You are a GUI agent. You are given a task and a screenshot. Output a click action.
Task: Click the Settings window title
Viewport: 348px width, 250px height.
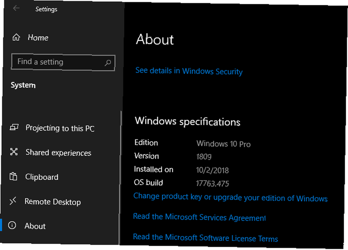46,9
